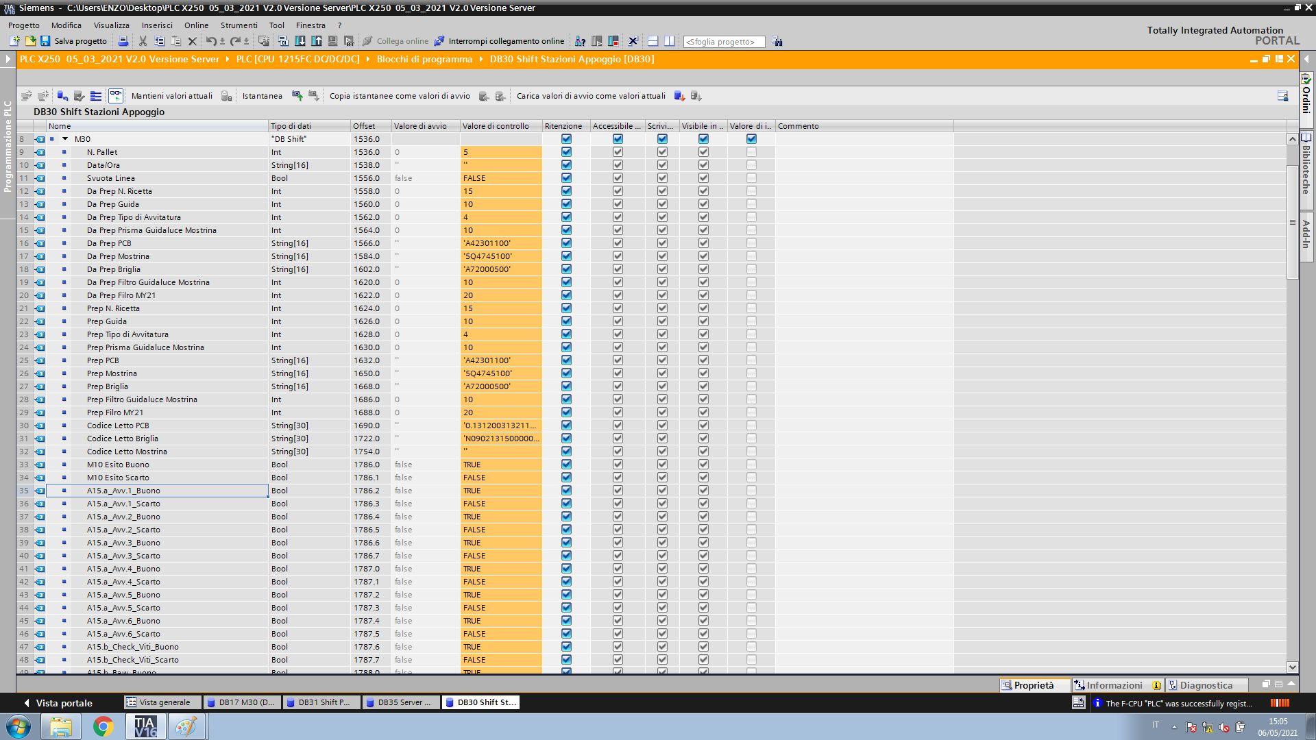Expand the project tree side arrow
Viewport: 1316px width, 740px height.
8,59
